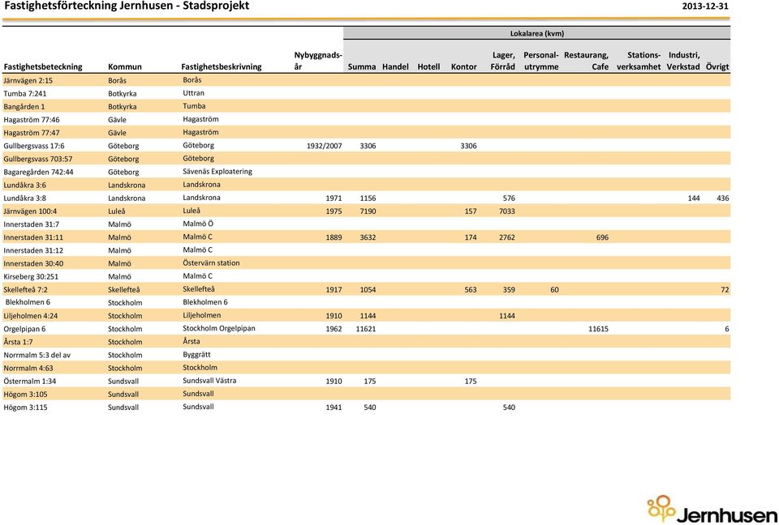Select the 'Hagaström 77:46' cell
The image size is (779, 525).
tap(32, 120)
